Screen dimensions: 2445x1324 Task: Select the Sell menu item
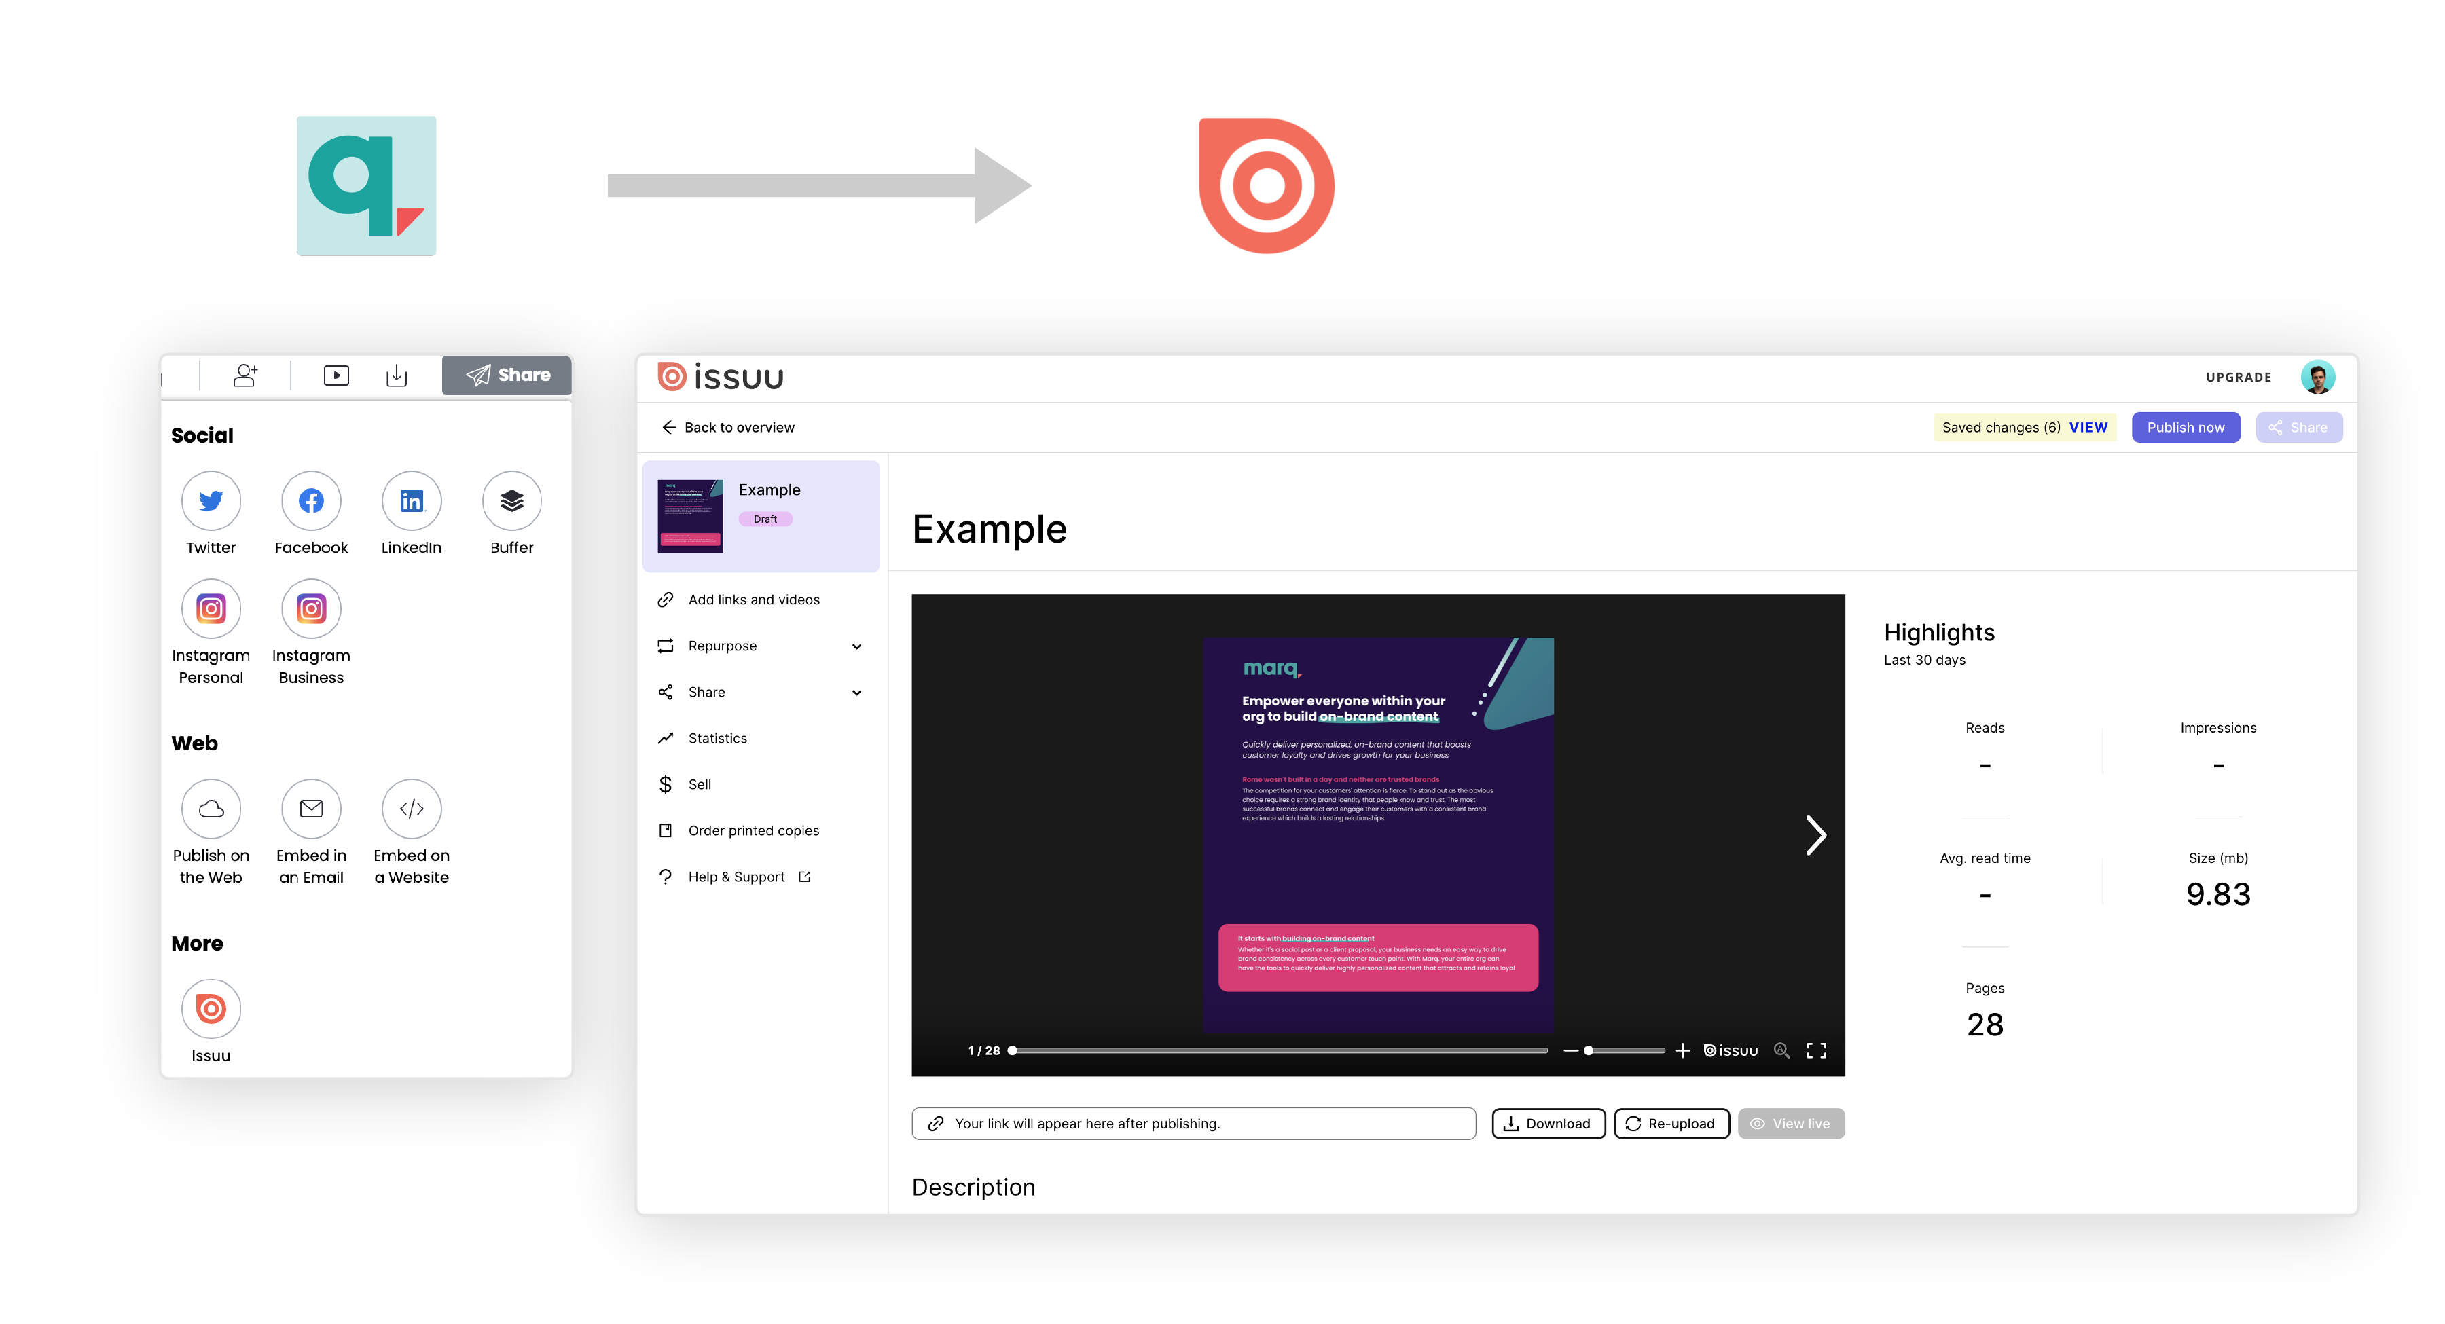[x=700, y=784]
